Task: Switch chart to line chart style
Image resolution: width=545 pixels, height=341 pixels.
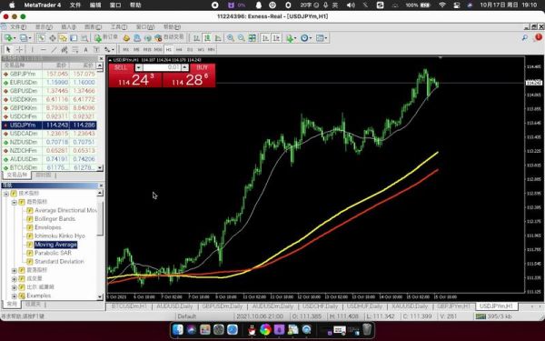Action: tap(218, 38)
